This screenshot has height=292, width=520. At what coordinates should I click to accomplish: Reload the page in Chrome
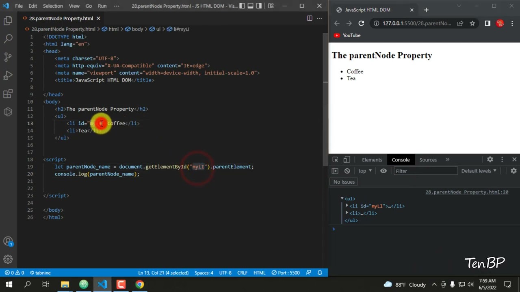361,23
